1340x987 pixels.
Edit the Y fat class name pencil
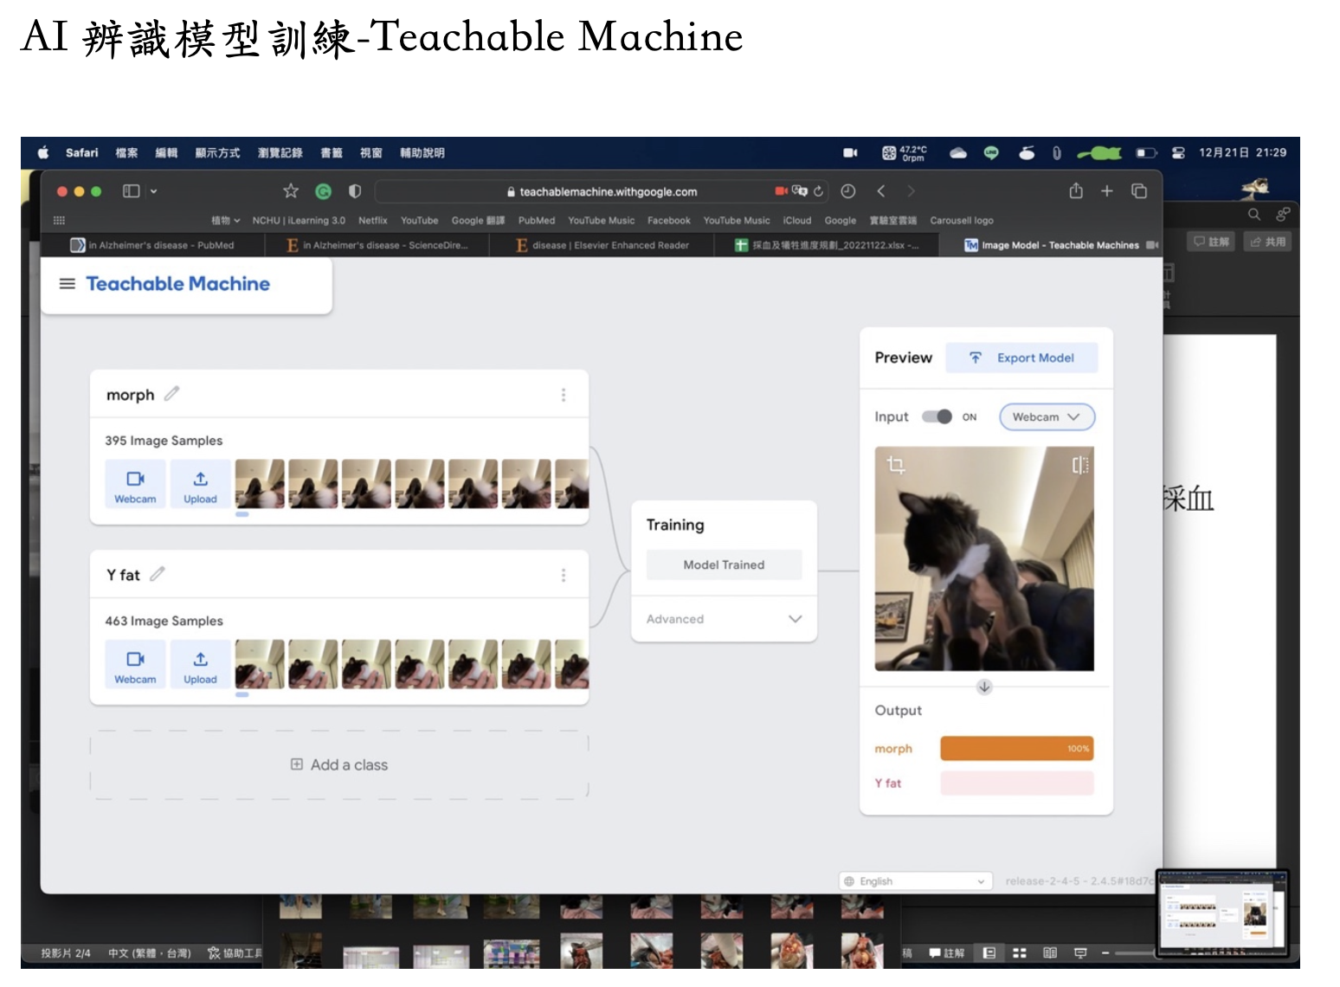pos(158,574)
